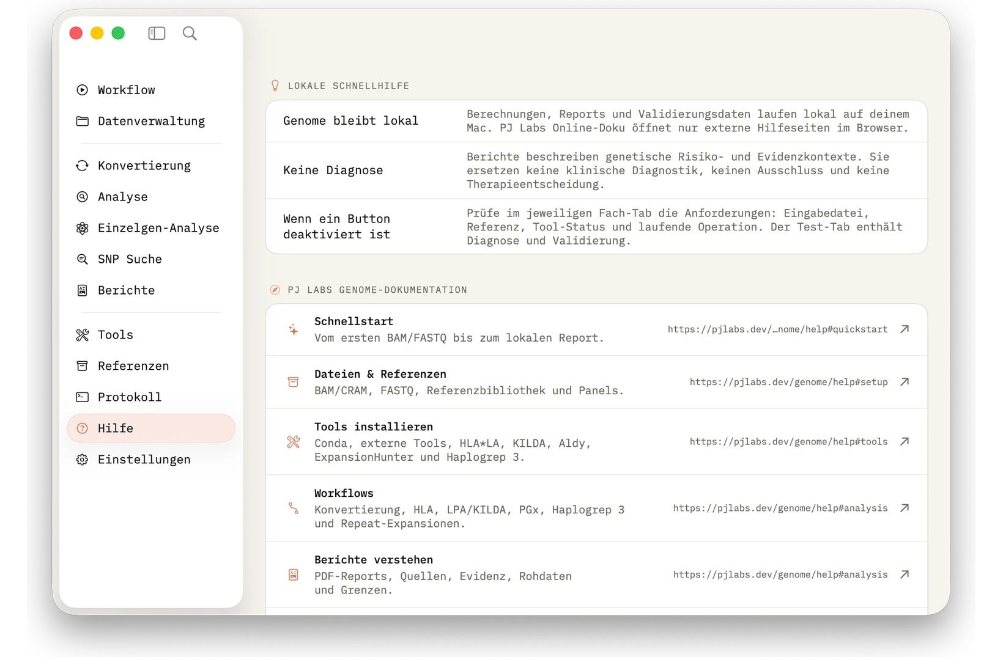Click the Hilfe question mark icon
This screenshot has height=657, width=1003.
click(x=82, y=428)
